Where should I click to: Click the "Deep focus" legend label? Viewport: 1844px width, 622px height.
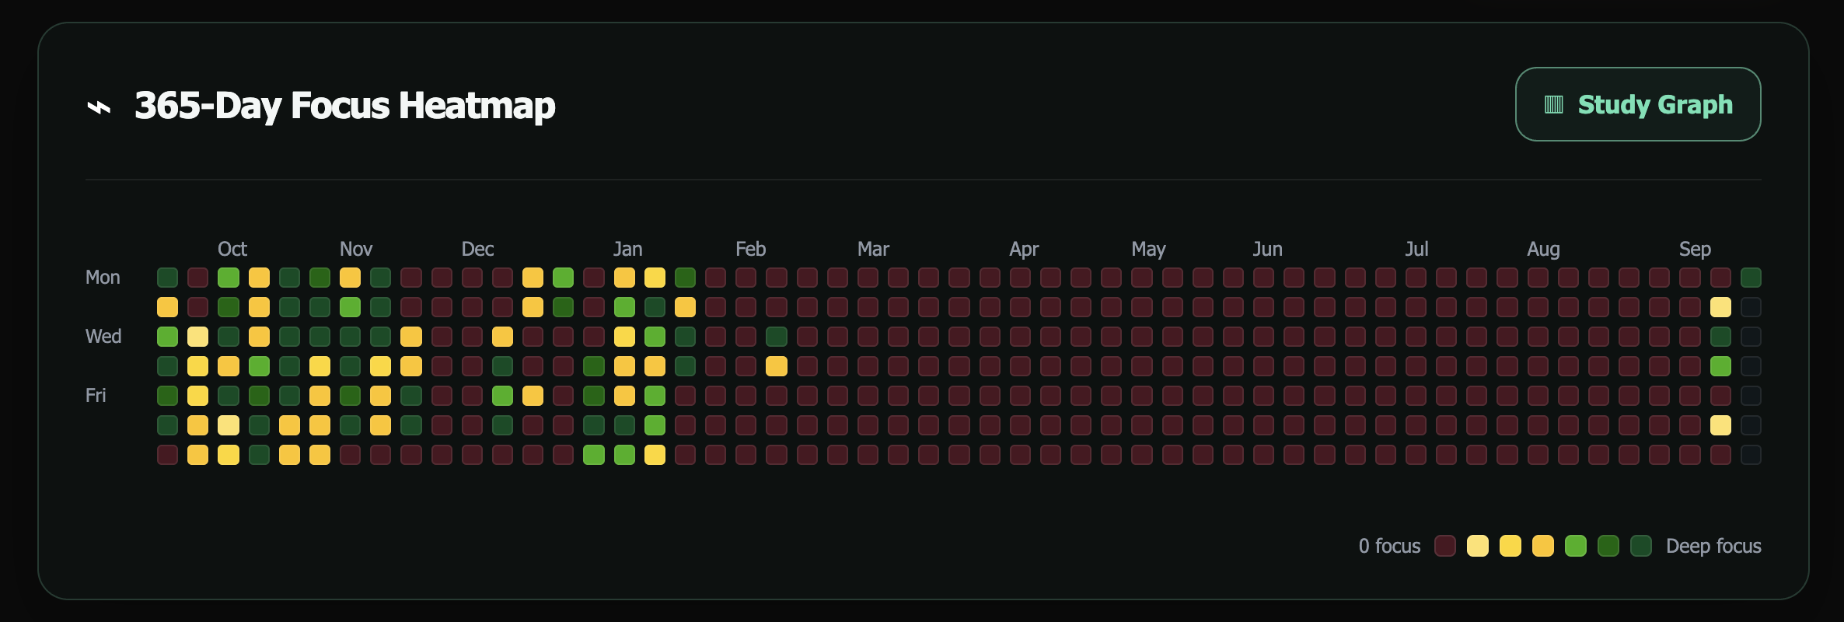point(1713,546)
